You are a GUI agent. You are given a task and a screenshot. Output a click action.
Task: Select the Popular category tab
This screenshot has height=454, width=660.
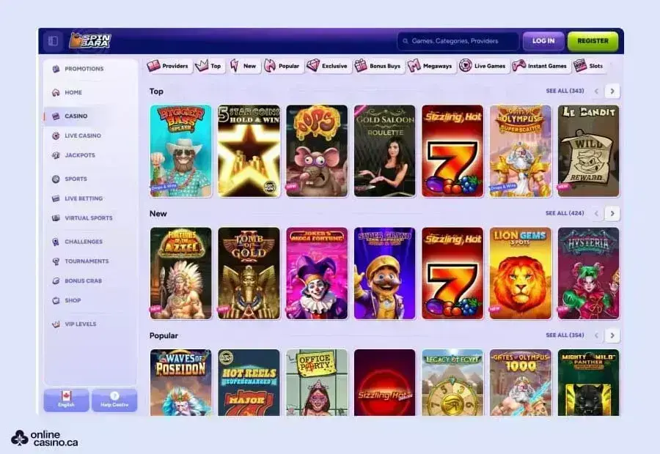click(x=282, y=66)
